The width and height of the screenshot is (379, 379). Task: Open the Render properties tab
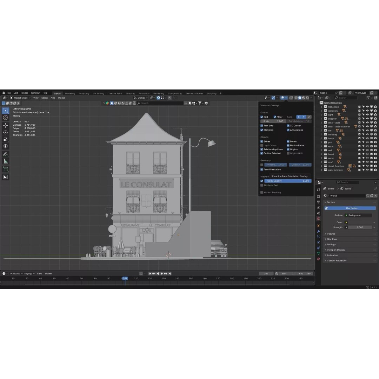[x=319, y=197]
